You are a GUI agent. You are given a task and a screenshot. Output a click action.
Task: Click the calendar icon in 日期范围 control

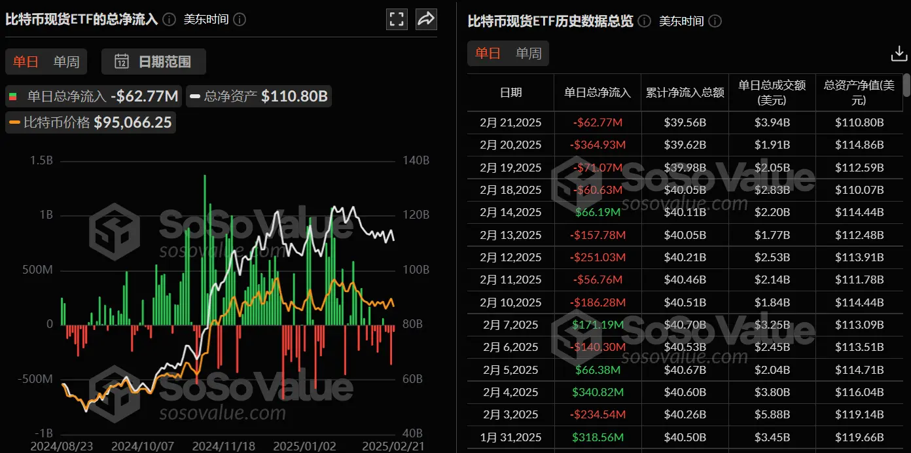(x=121, y=61)
